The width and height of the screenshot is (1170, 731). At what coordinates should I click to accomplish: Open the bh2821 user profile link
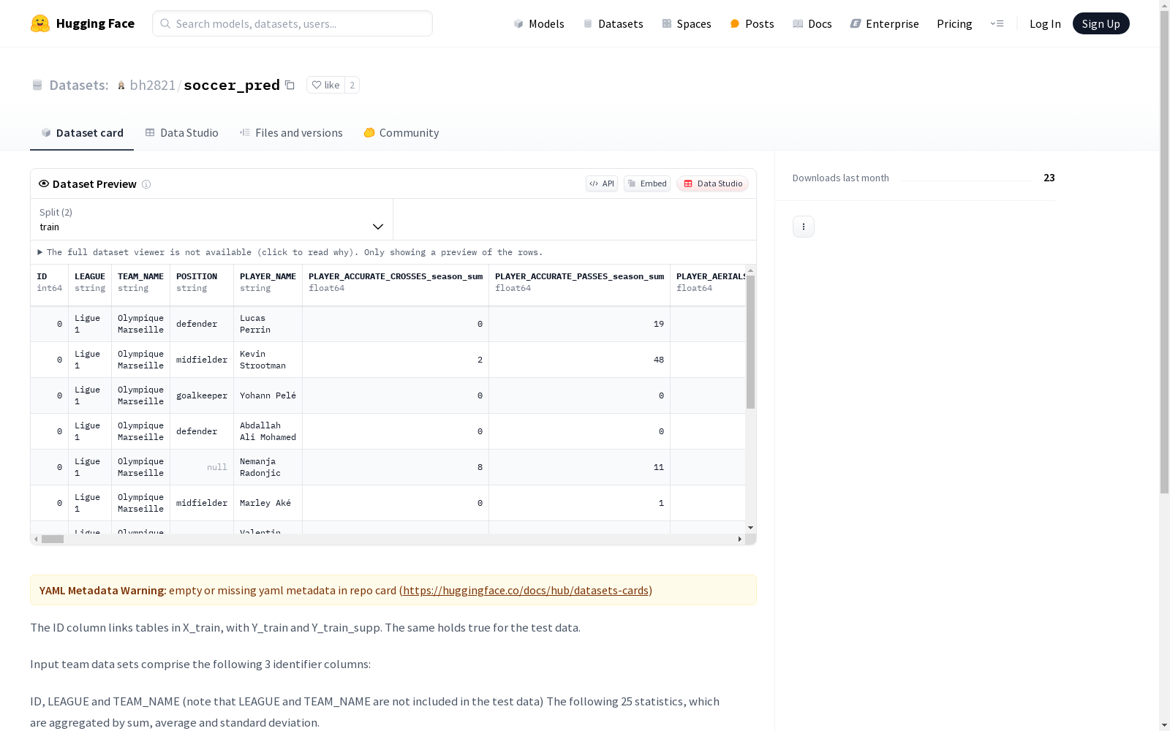[152, 85]
